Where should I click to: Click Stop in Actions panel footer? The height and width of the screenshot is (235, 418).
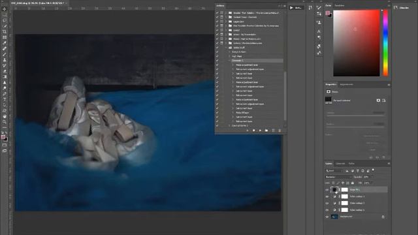tap(248, 131)
